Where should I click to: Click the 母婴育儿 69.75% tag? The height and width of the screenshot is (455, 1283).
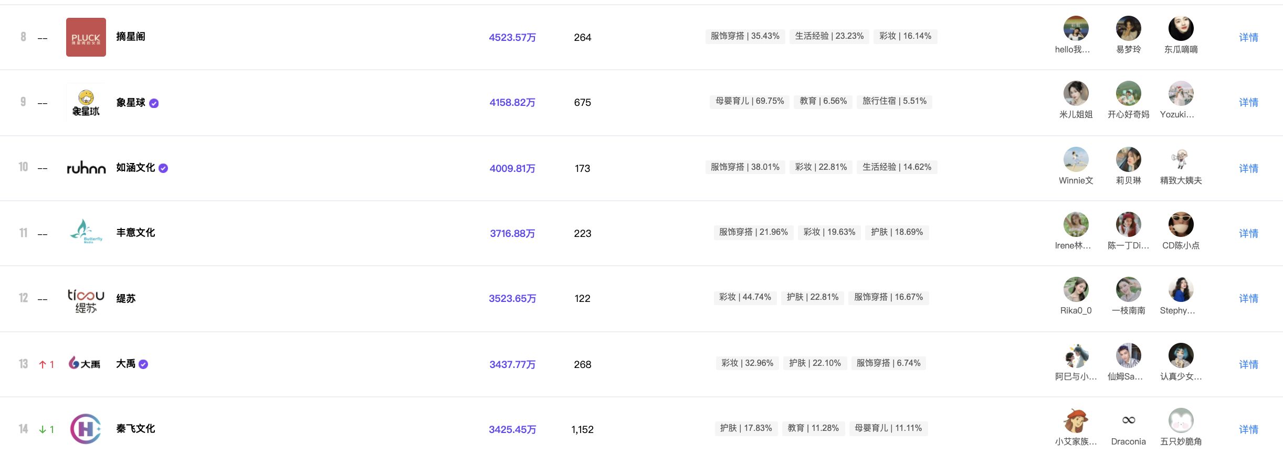pos(750,101)
